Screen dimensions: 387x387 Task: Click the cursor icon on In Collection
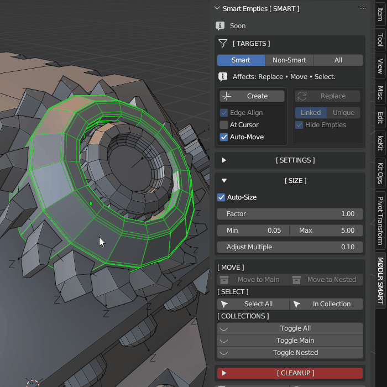click(x=297, y=304)
